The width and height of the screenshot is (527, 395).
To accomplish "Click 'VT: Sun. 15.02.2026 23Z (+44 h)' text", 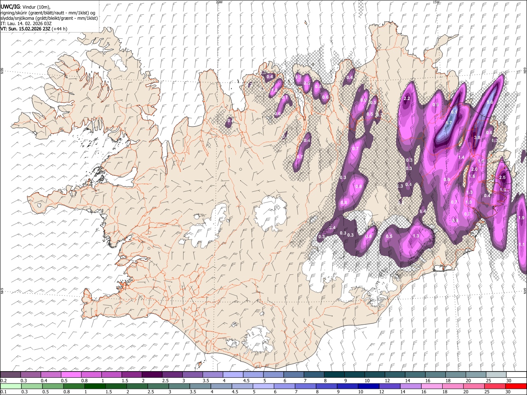I will tap(34, 29).
